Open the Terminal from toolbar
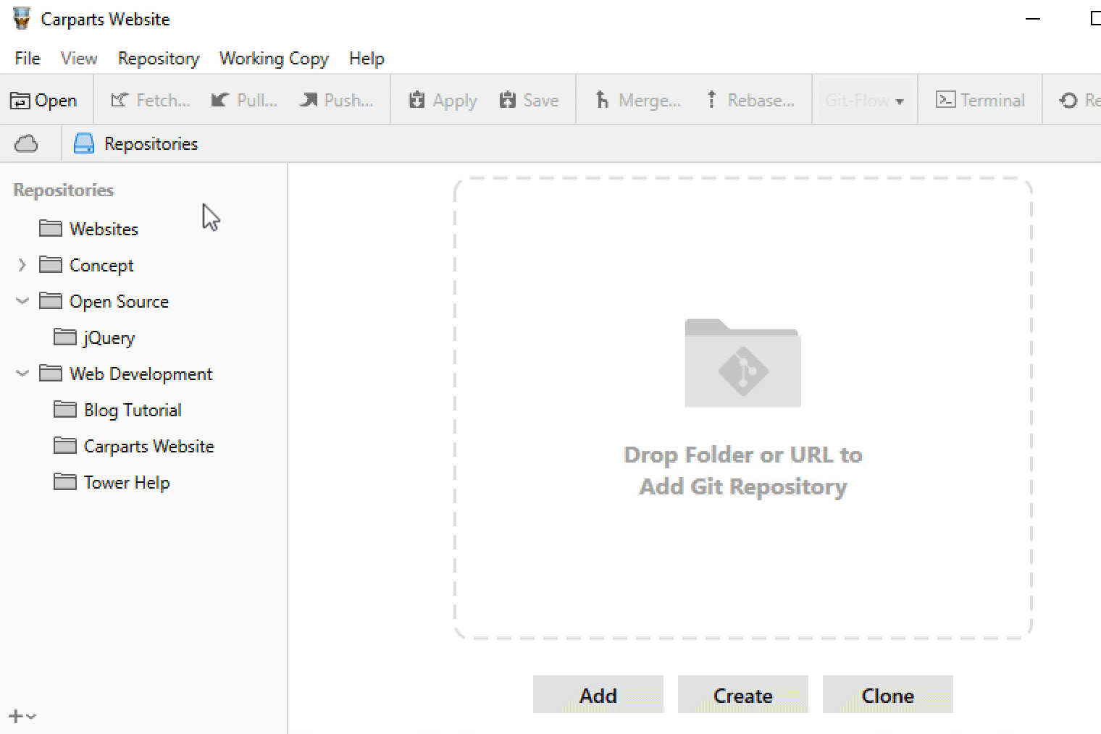This screenshot has height=734, width=1101. coord(980,100)
